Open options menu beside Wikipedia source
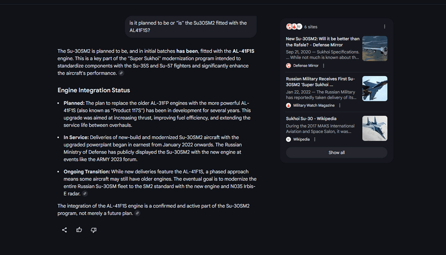The width and height of the screenshot is (446, 255). tap(315, 139)
